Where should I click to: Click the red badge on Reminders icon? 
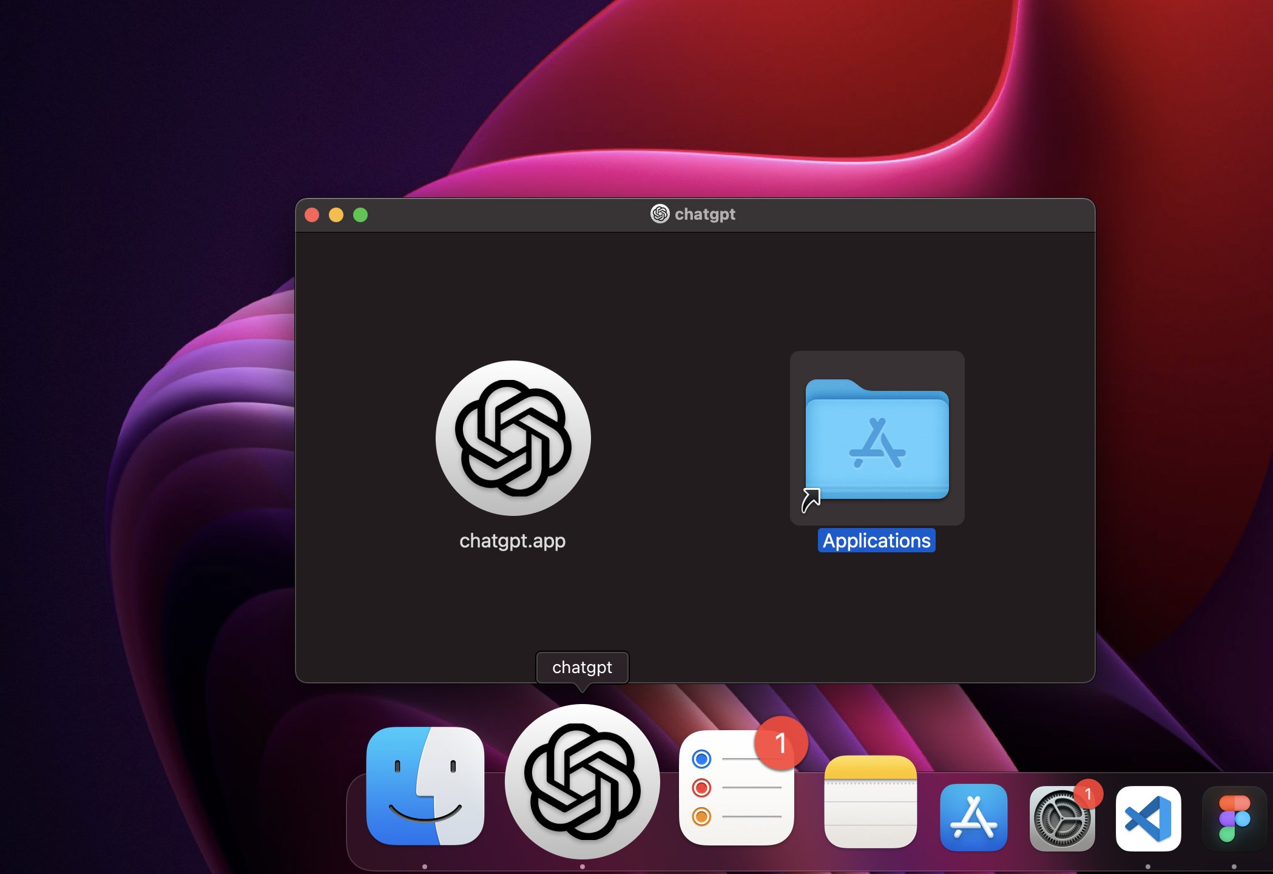[x=781, y=743]
